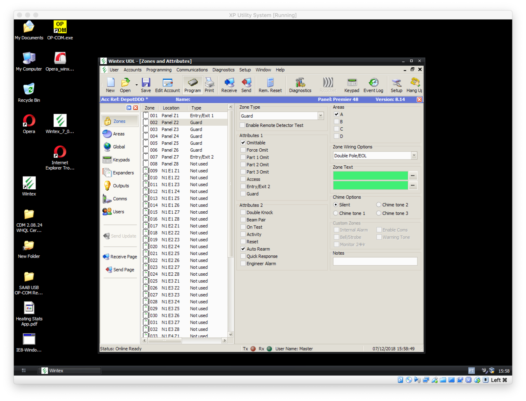Click the Receive toolbar icon
Screen dimensions: 526x401
coord(229,85)
